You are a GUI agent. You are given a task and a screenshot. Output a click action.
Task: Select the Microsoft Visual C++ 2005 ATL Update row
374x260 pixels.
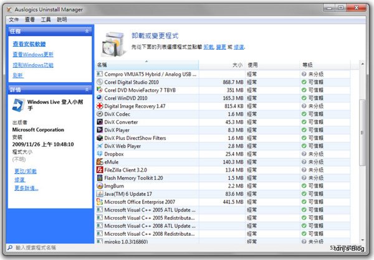click(223, 210)
